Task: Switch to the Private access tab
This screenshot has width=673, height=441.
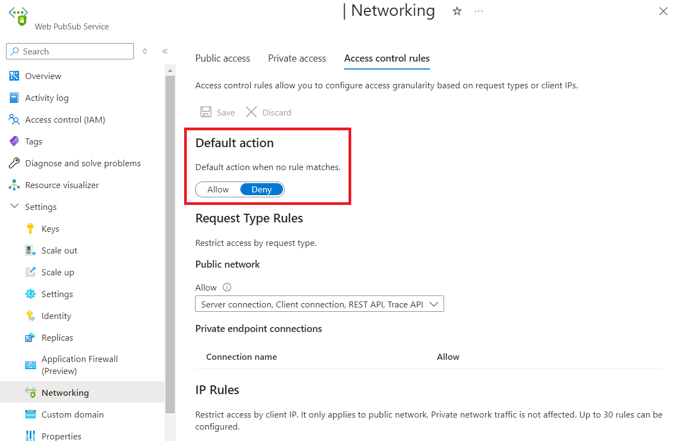Action: point(297,58)
